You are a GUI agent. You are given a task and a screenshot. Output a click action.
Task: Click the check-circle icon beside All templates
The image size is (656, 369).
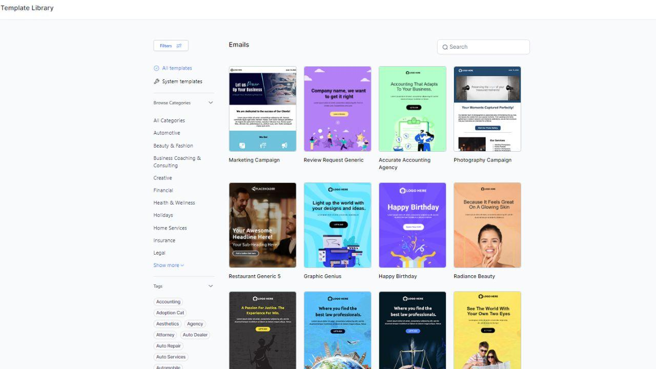[x=156, y=68]
